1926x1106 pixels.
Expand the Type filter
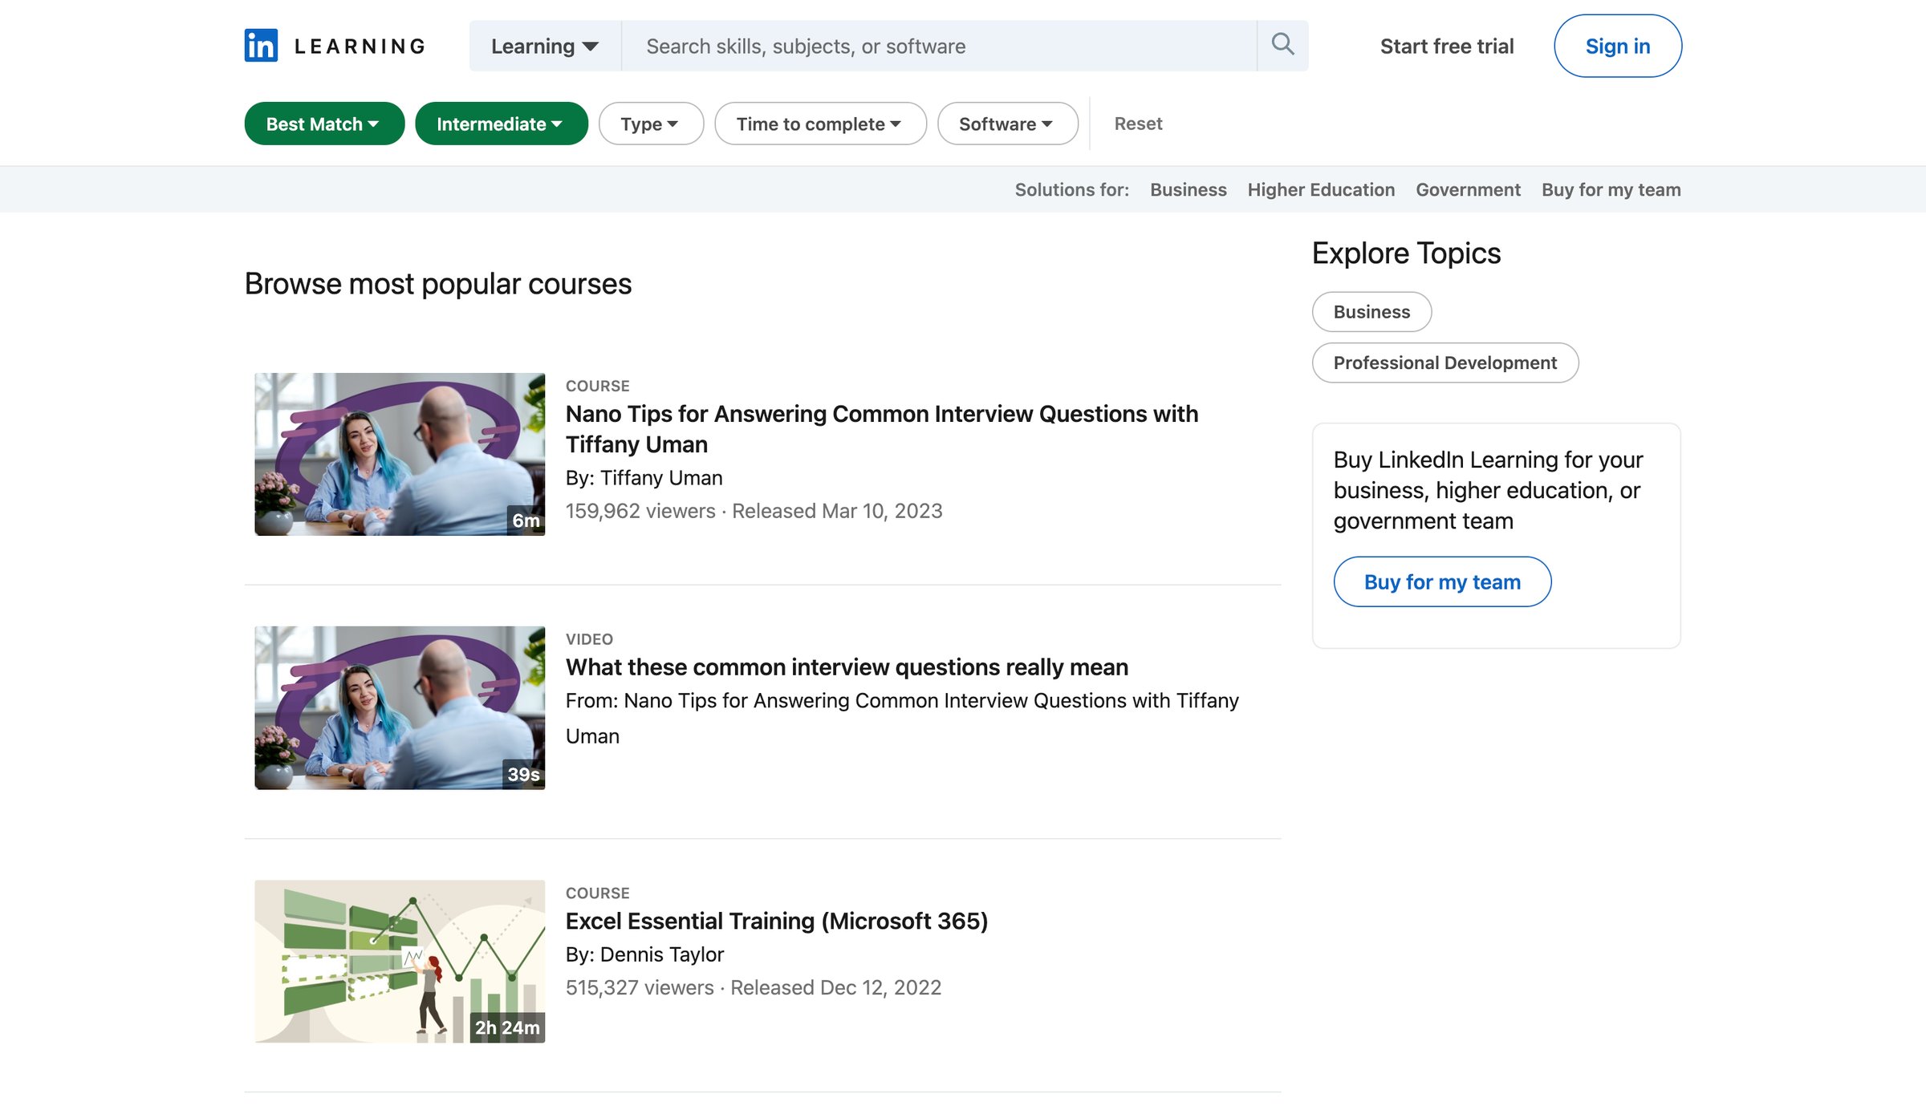click(x=651, y=124)
